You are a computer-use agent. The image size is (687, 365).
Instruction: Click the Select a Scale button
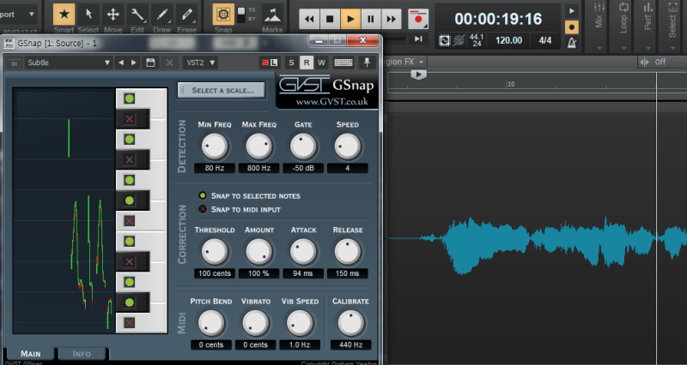[222, 90]
